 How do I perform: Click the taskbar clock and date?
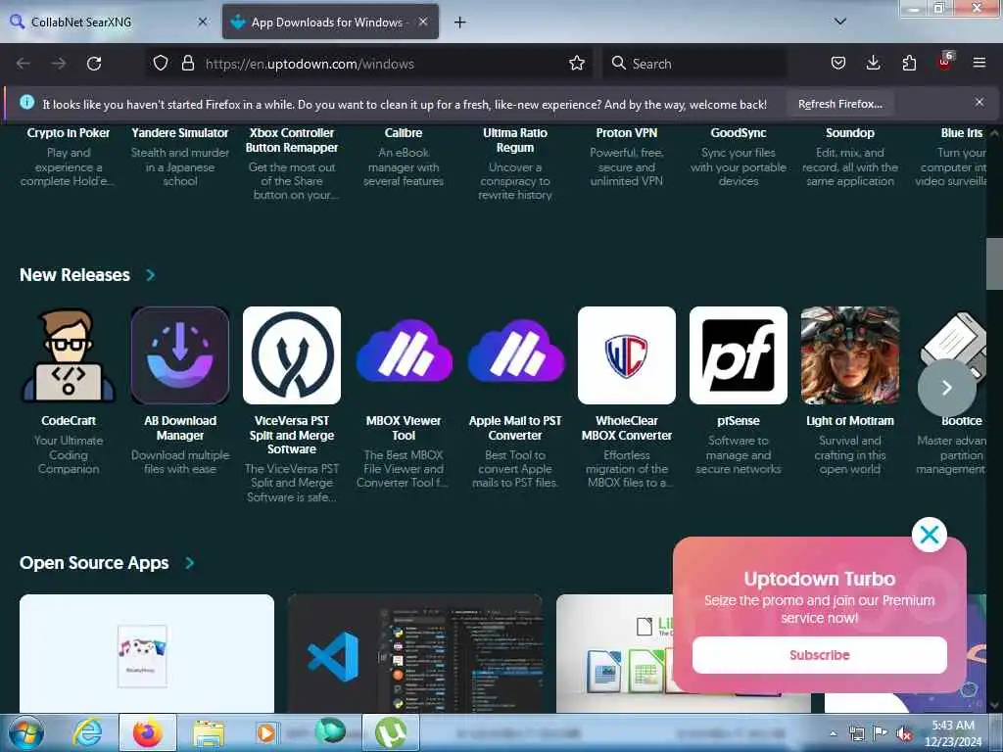pyautogui.click(x=953, y=733)
